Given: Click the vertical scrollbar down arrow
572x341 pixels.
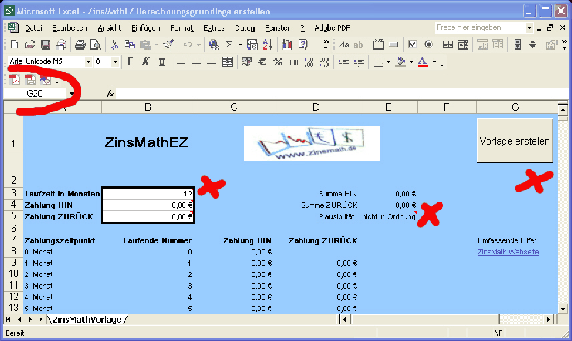Looking at the screenshot, I should point(563,309).
